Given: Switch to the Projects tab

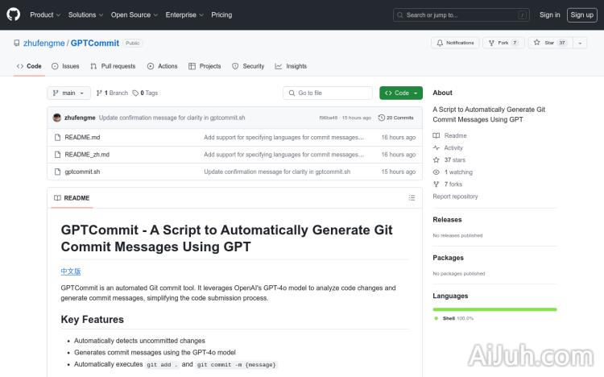Looking at the screenshot, I should pyautogui.click(x=205, y=66).
